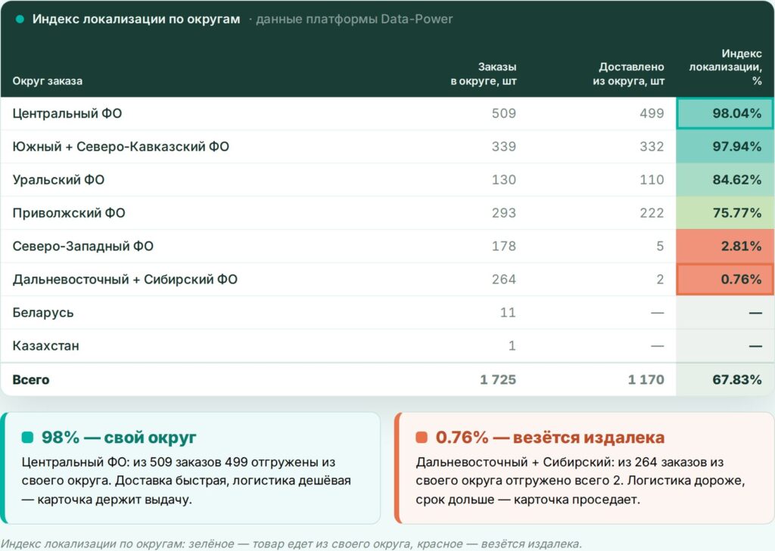Click the 'Всего' total row label
The height and width of the screenshot is (551, 775).
30,379
